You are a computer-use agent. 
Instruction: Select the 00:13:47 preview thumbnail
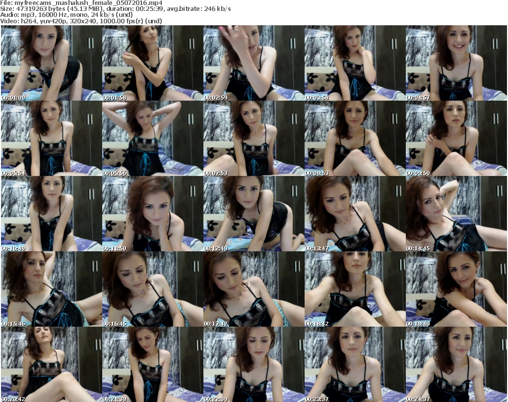tap(355, 214)
